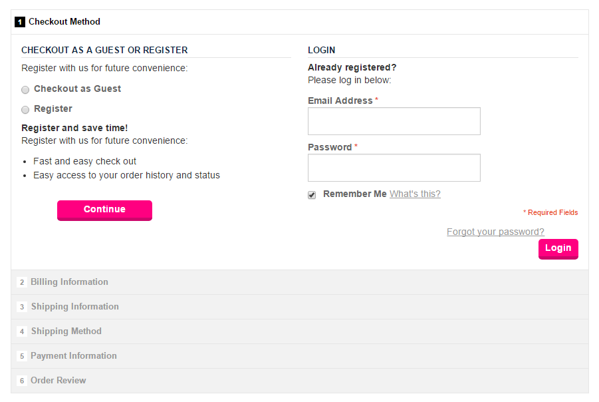
Task: Click the step 1 number icon
Action: coord(20,22)
